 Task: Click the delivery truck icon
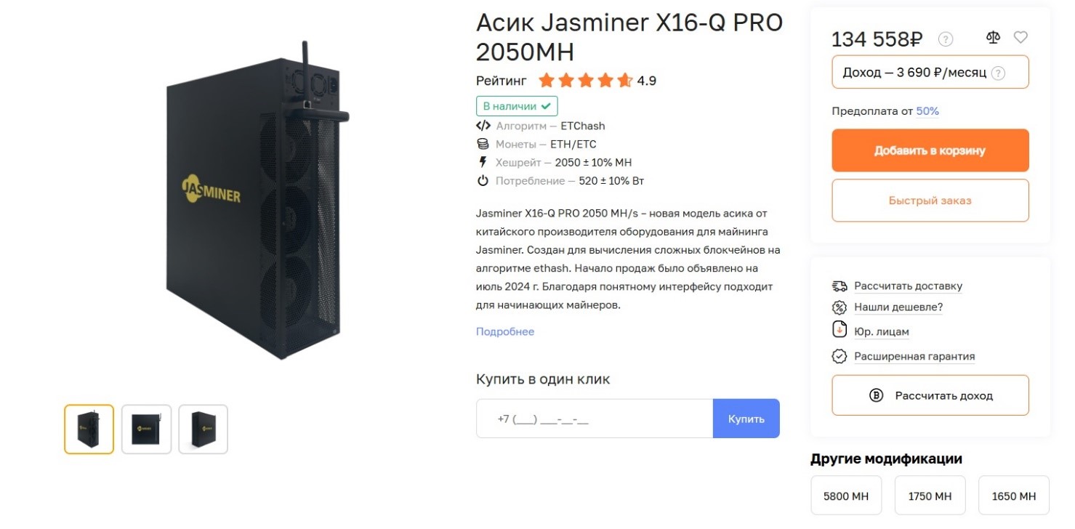(x=840, y=286)
